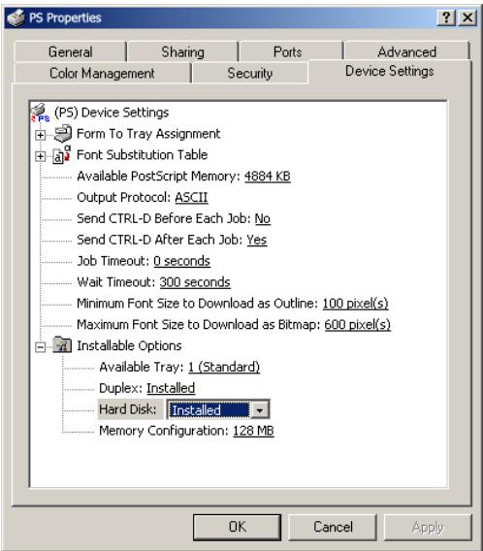The width and height of the screenshot is (483, 551).
Task: Open the Security tab
Action: point(250,73)
